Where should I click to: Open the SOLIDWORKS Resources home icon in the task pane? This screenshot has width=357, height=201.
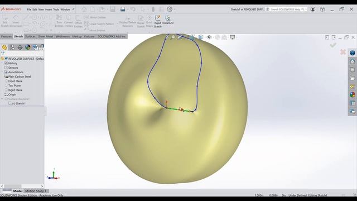pos(353,61)
